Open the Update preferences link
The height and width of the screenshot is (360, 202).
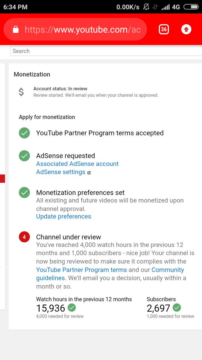[63, 216]
